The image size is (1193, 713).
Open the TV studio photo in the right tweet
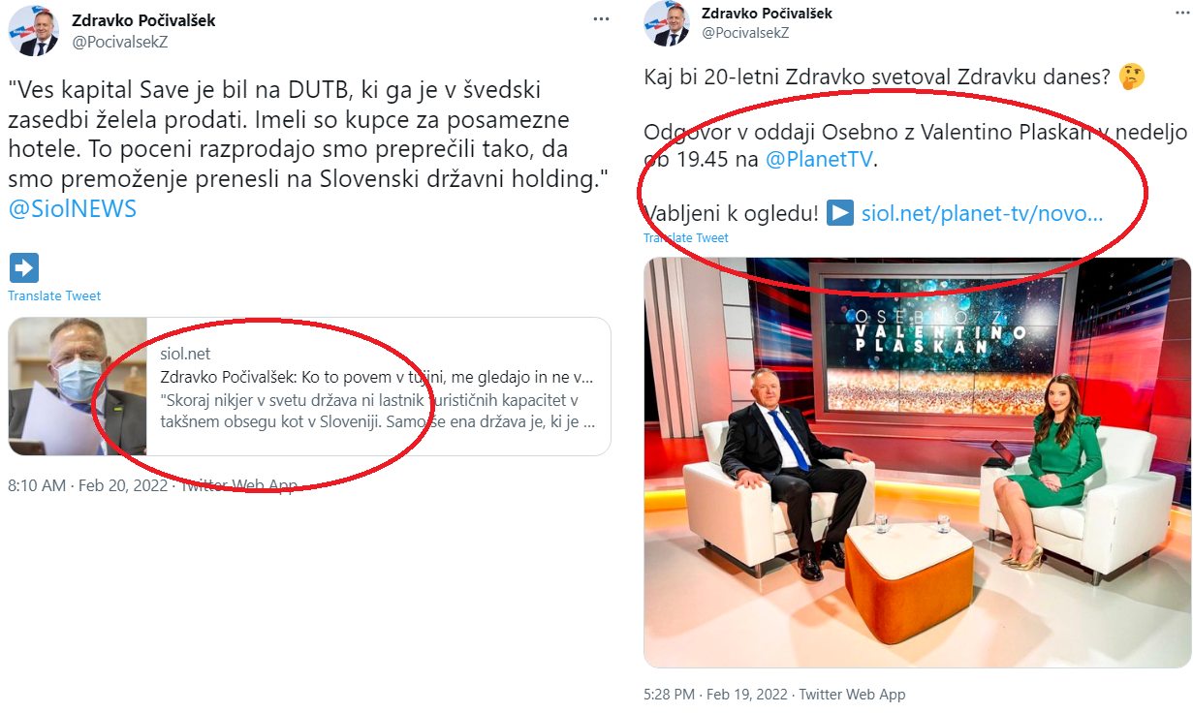tap(917, 462)
